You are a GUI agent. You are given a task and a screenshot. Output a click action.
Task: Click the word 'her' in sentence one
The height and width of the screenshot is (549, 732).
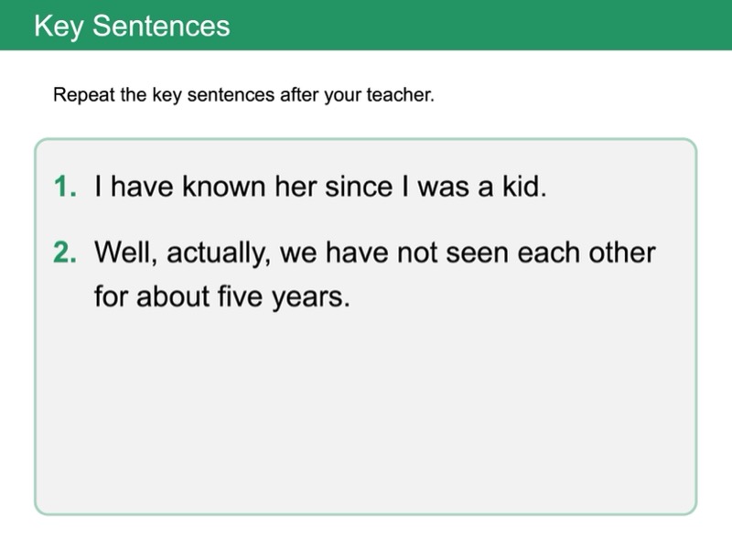click(285, 188)
